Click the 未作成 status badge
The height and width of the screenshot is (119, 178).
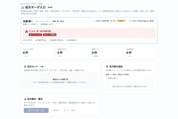point(50,7)
